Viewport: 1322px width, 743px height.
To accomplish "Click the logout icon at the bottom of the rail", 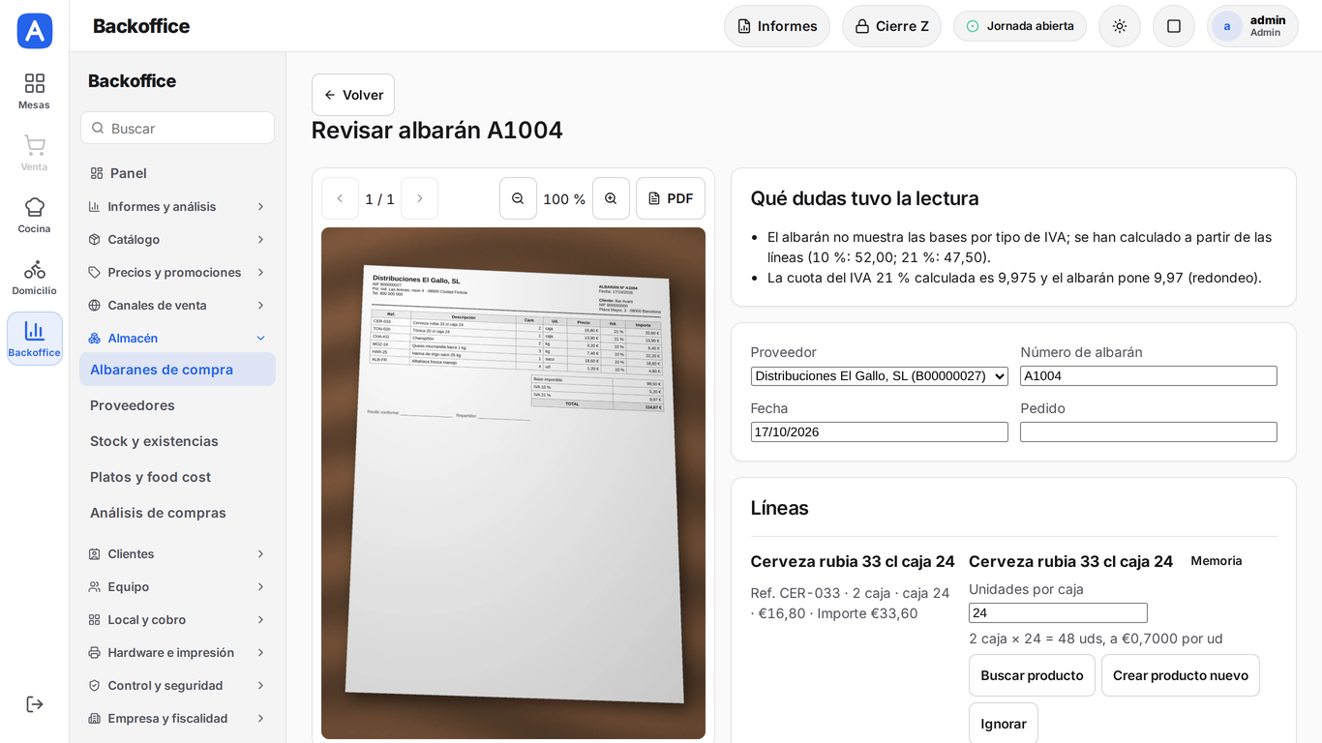I will pos(34,704).
